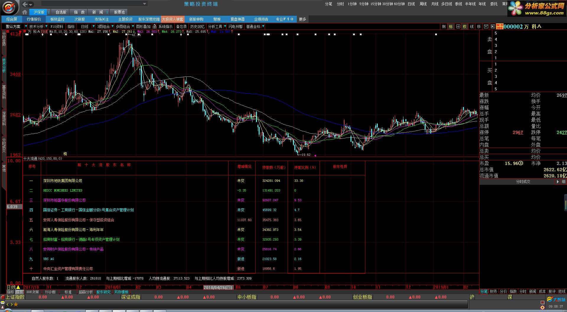The height and width of the screenshot is (312, 567).
Task: Click the 2018/04/26 date marker
Action: tap(218, 287)
